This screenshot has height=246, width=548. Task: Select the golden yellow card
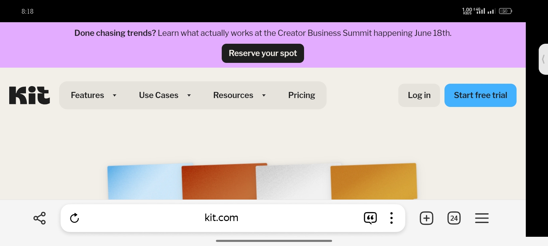pos(374,182)
